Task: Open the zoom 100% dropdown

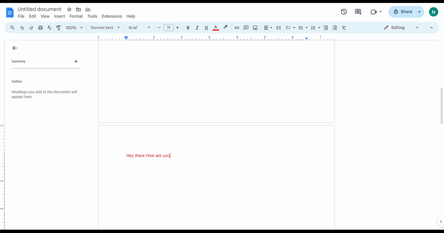Action: pos(74,28)
